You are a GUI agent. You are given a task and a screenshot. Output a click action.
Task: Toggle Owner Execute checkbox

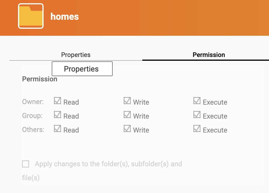pos(197,101)
